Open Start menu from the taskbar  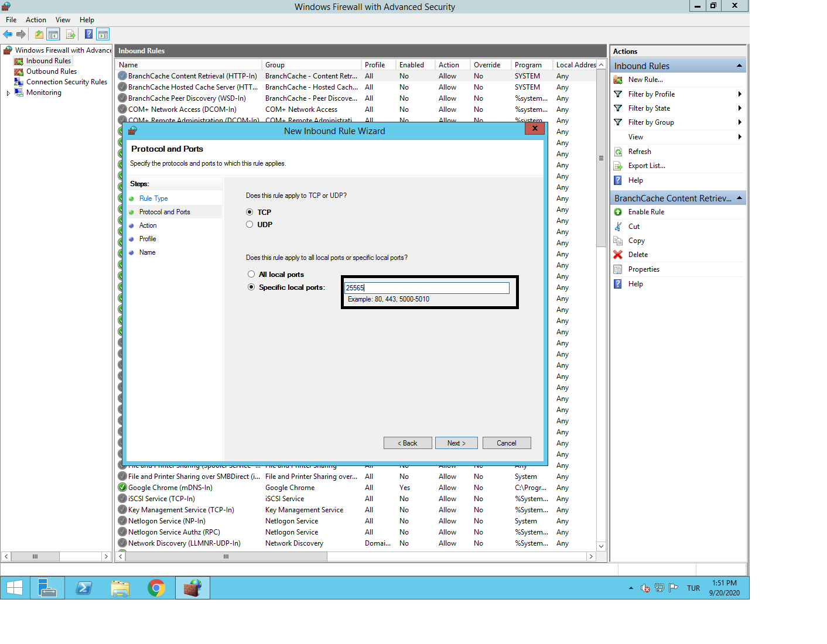(x=15, y=588)
